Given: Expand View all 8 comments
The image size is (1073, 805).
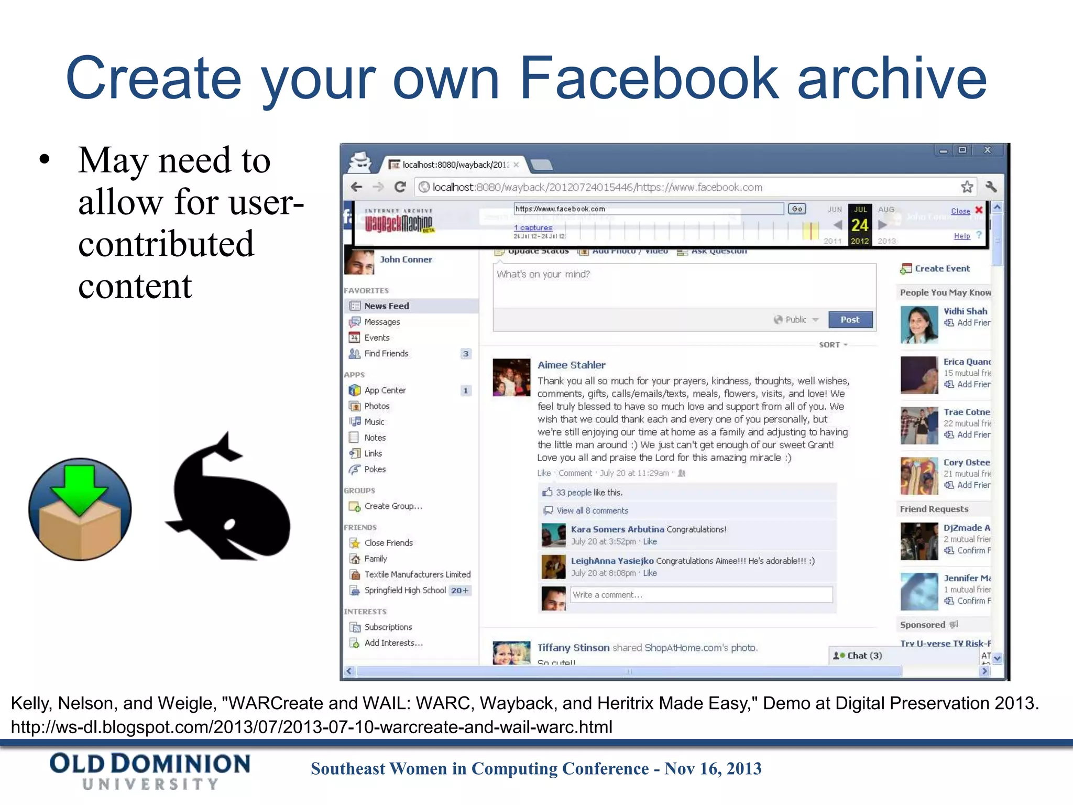Looking at the screenshot, I should coord(592,510).
